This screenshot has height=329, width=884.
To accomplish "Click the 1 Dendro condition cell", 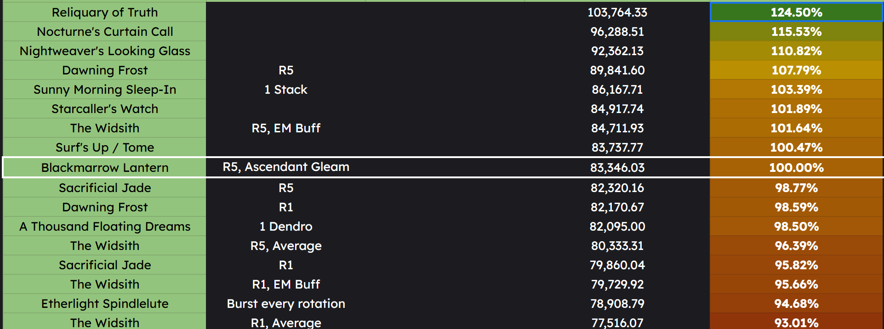I will (285, 227).
